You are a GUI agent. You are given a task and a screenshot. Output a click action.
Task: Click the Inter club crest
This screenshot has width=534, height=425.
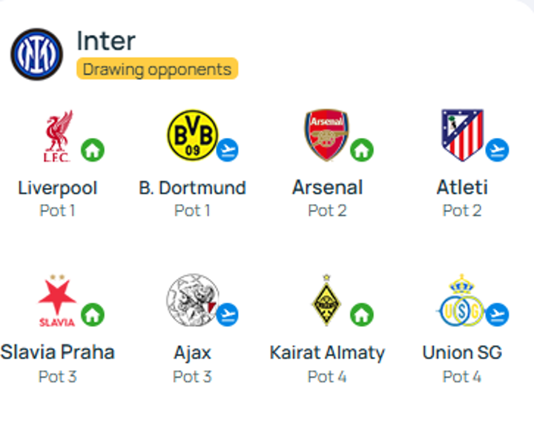(36, 54)
